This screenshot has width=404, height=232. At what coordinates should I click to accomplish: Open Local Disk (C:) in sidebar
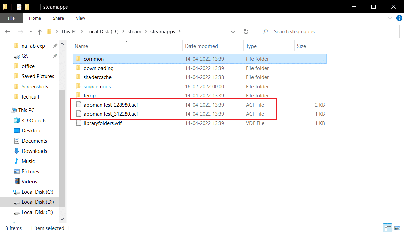[37, 192]
